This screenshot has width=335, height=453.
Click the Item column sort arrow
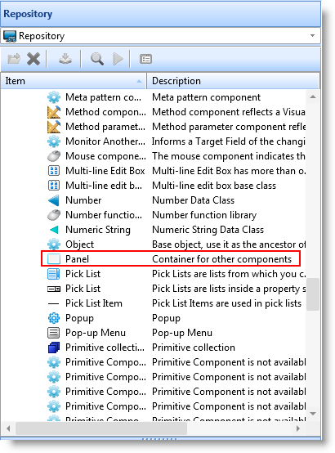[x=139, y=81]
